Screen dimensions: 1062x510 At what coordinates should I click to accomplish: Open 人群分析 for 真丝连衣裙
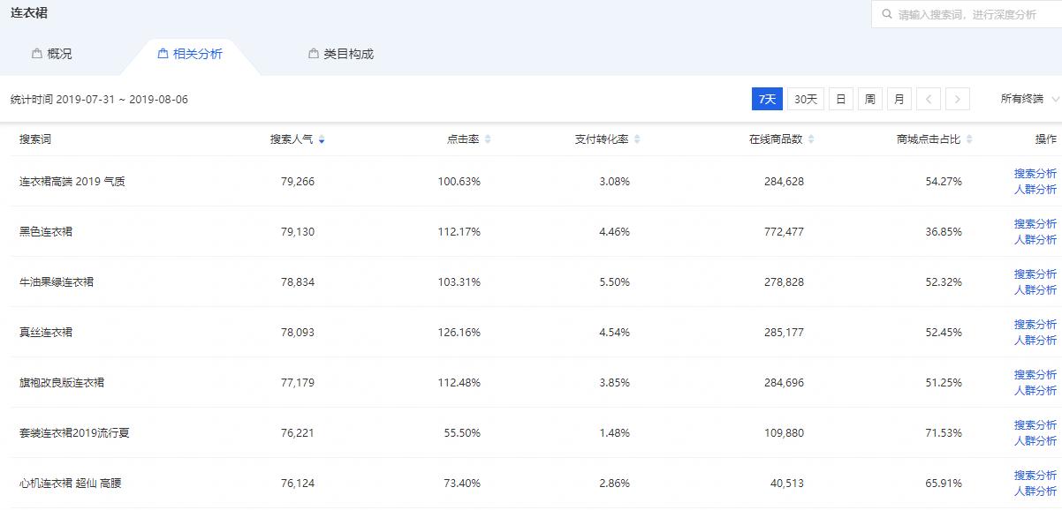tap(1035, 341)
